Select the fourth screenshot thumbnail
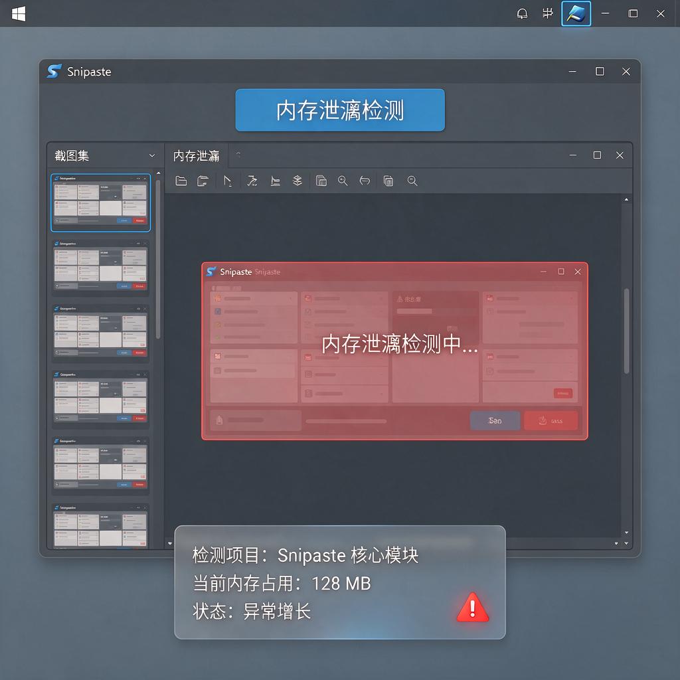Viewport: 680px width, 680px height. point(101,399)
